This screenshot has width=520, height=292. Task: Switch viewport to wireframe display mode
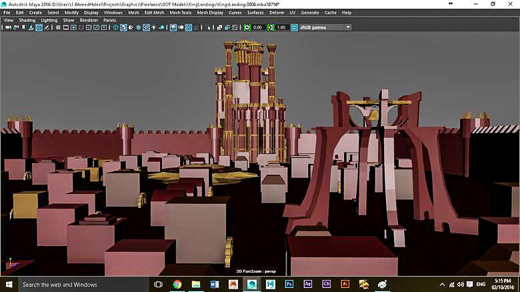coord(115,27)
